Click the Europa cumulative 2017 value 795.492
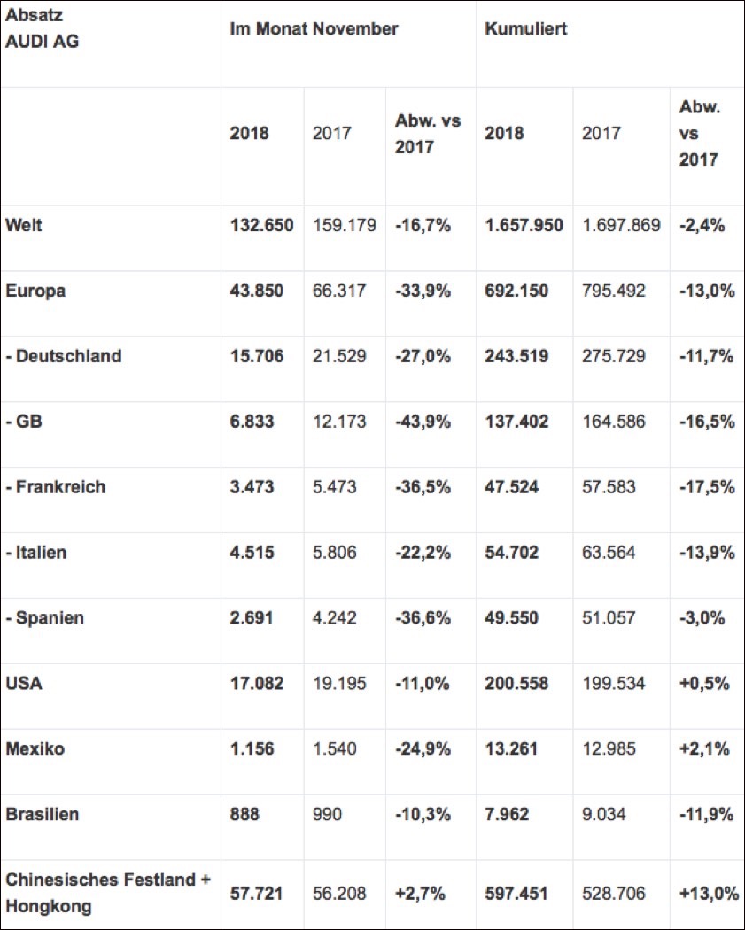This screenshot has height=930, width=745. coord(613,291)
